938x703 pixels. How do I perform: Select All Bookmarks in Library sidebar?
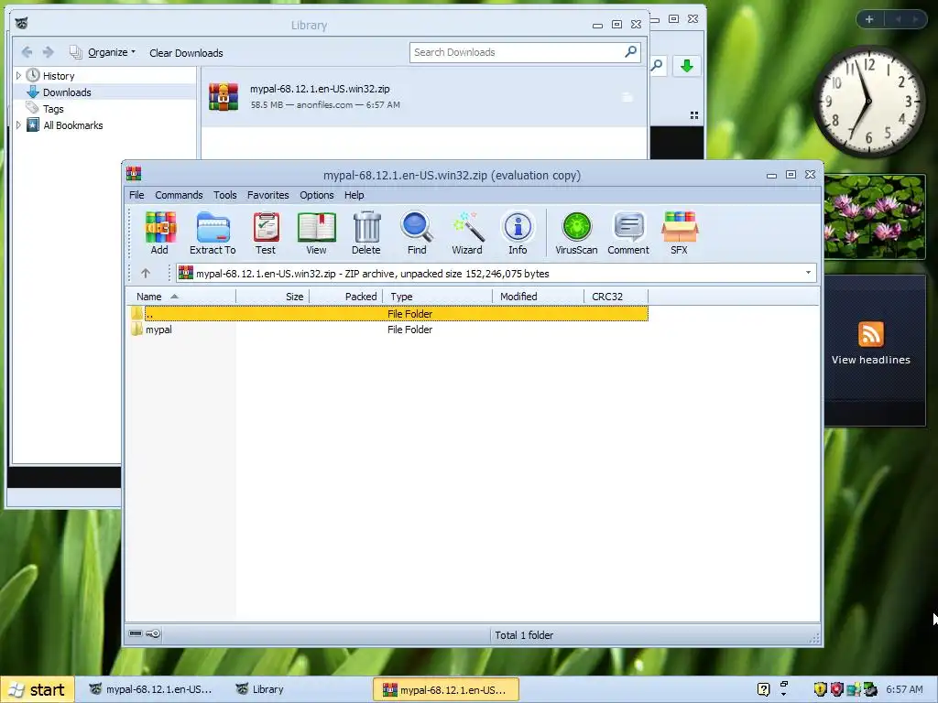click(73, 124)
